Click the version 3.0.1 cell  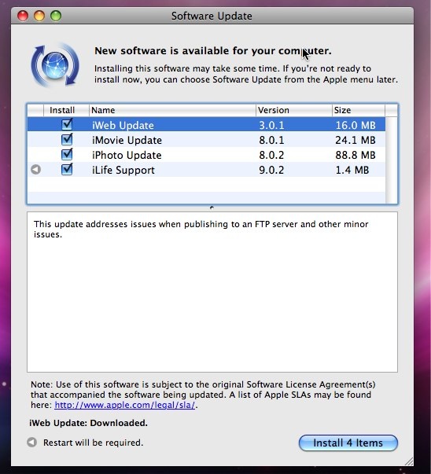pos(271,125)
